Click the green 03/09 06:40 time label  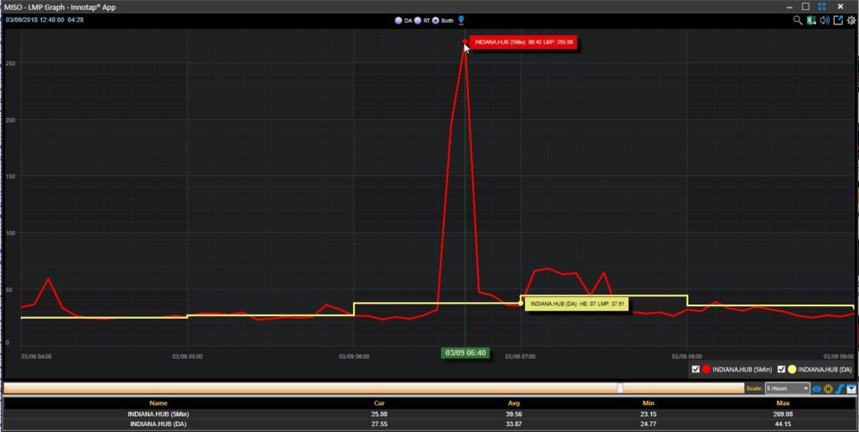click(x=466, y=353)
